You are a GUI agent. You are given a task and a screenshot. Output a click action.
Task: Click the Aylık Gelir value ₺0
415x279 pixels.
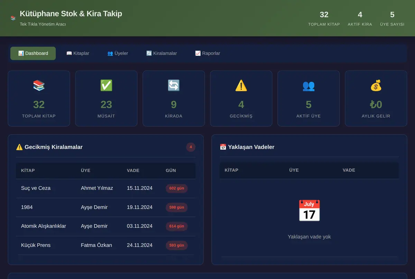coord(376,105)
